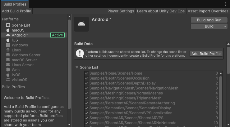The image size is (230, 127).
Task: Select the Web platform
Action: tap(34, 70)
